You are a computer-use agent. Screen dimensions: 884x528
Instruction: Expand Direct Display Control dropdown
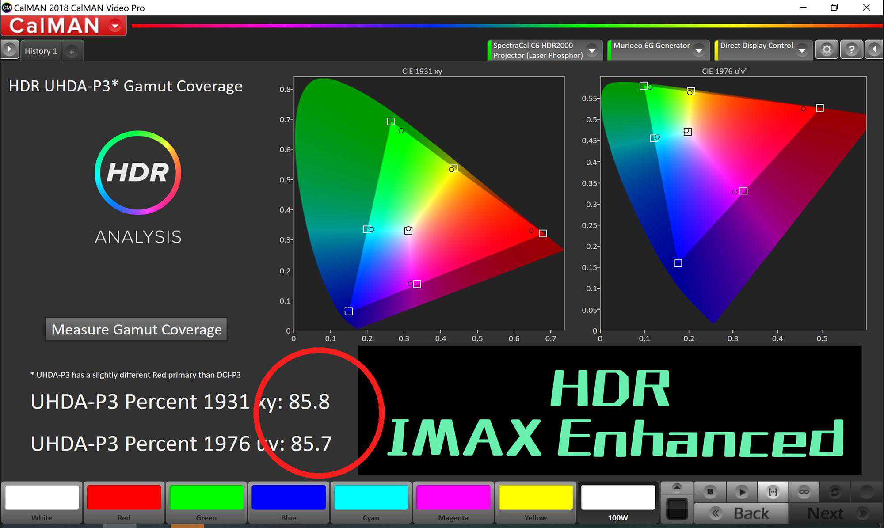[x=802, y=50]
